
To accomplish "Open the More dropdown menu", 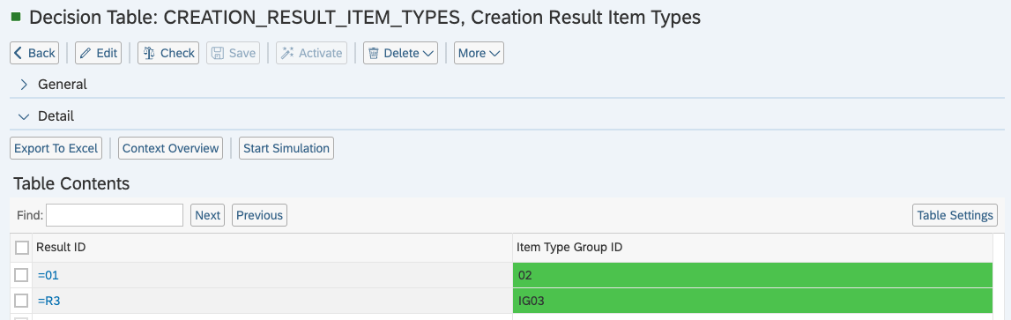I will pyautogui.click(x=479, y=53).
